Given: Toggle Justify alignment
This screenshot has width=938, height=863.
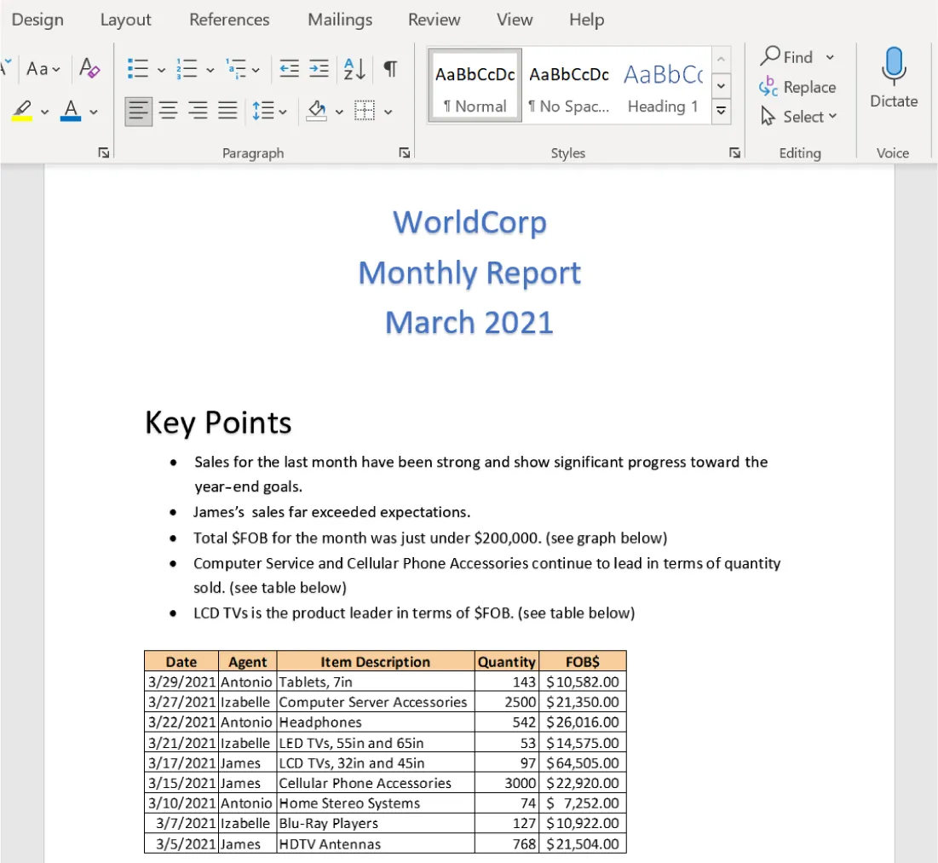Looking at the screenshot, I should tap(227, 111).
